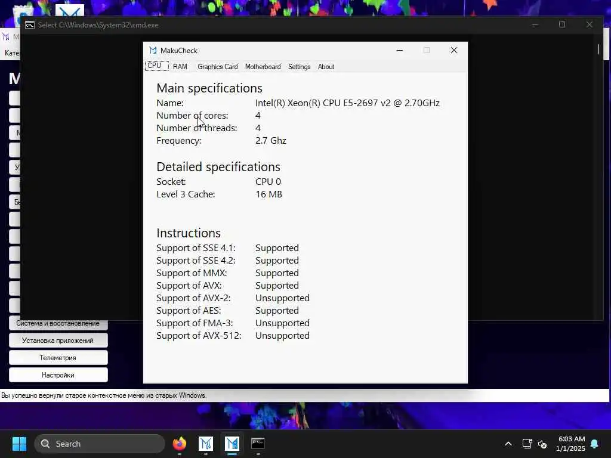The image size is (611, 458).
Task: Click Unsupported value for AVX-512
Action: click(x=282, y=336)
